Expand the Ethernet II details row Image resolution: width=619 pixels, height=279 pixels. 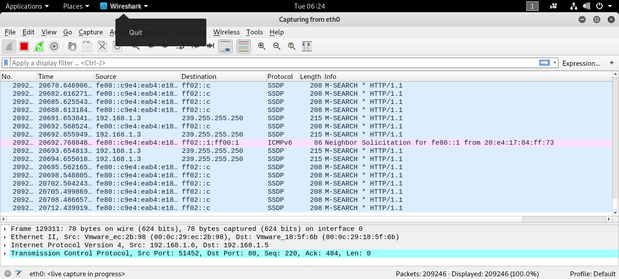pos(5,237)
